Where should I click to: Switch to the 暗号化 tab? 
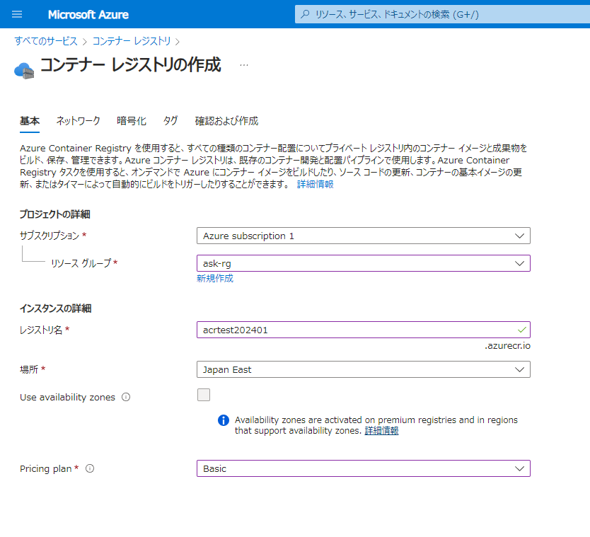[x=132, y=121]
